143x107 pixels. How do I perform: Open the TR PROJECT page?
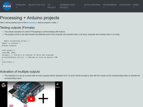click(x=52, y=6)
